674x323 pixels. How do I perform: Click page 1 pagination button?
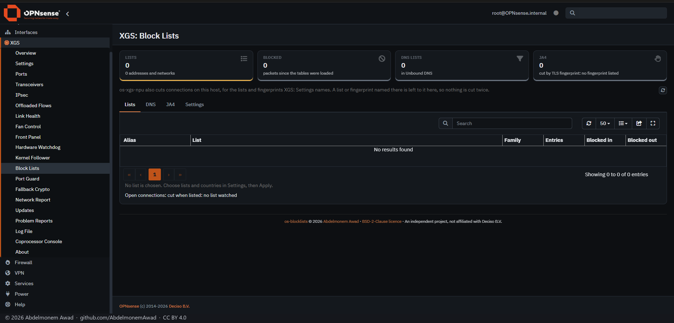[155, 174]
